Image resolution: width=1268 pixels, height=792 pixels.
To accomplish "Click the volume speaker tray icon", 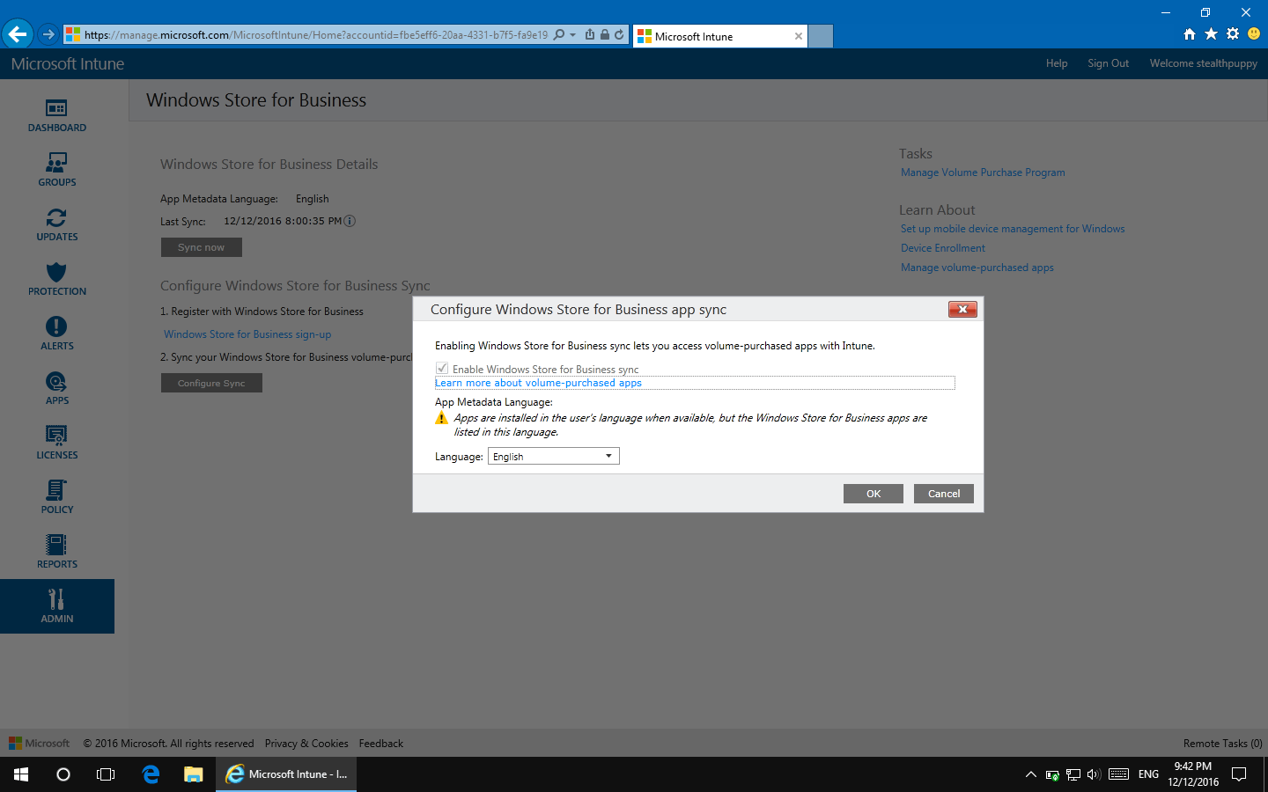I will (x=1095, y=774).
